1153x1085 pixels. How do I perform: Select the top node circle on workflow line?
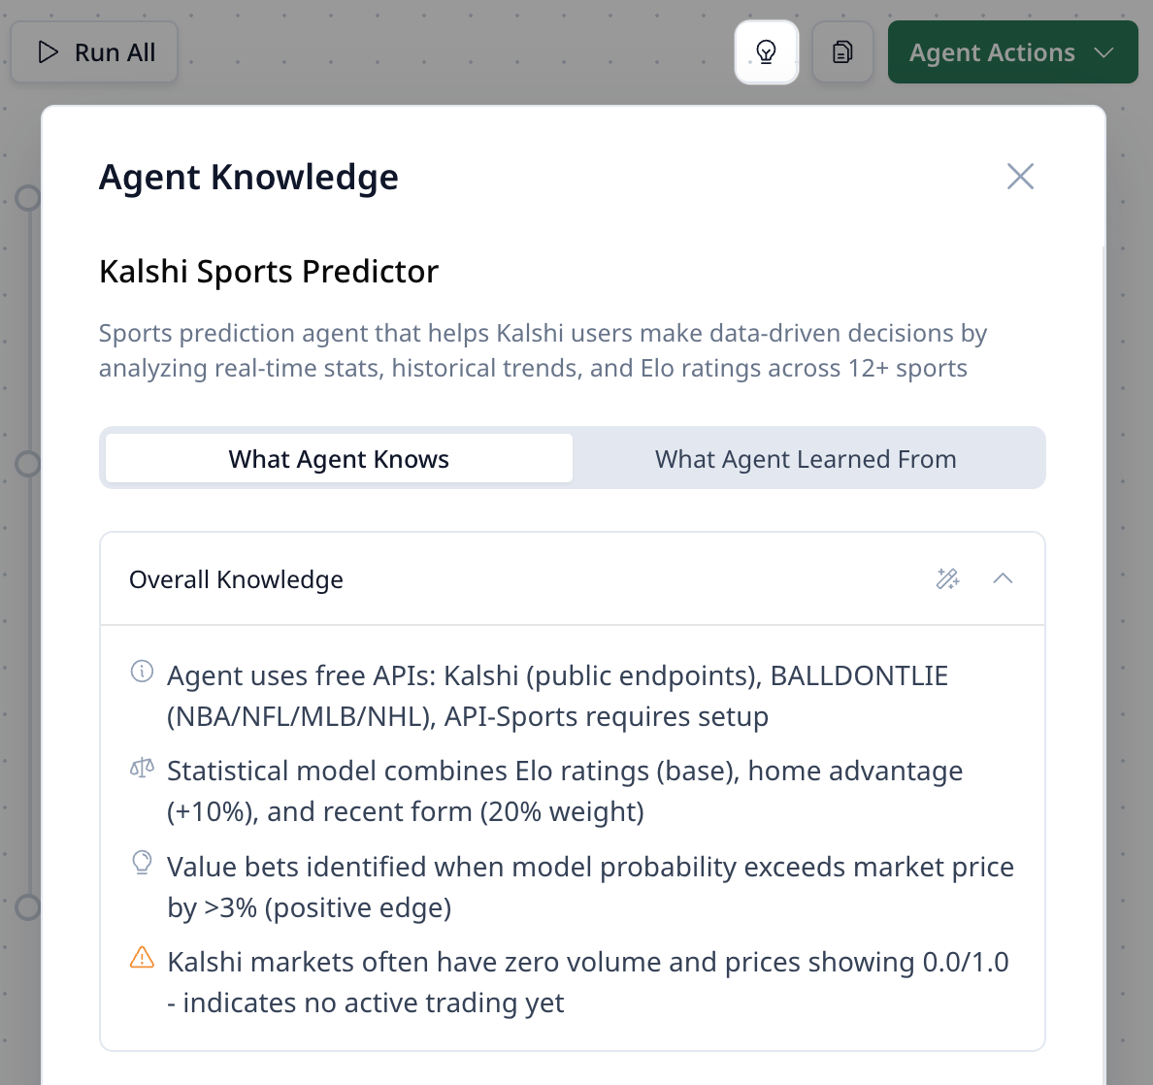[x=28, y=198]
